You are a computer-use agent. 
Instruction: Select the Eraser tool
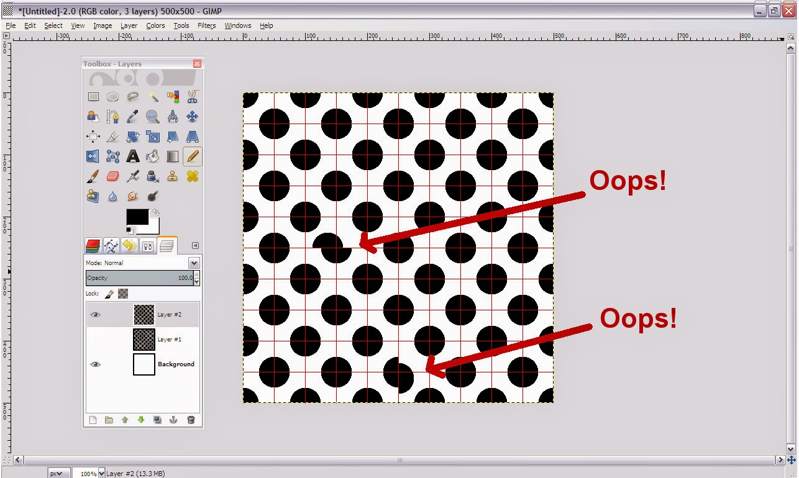(x=112, y=176)
